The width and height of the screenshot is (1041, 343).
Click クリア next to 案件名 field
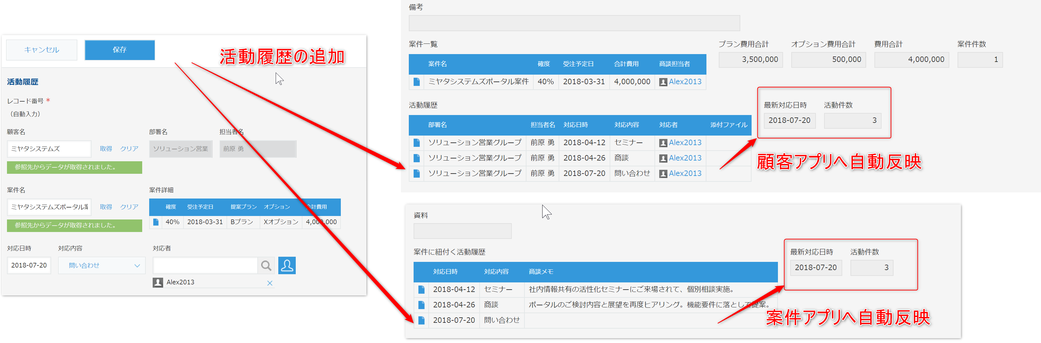(129, 207)
